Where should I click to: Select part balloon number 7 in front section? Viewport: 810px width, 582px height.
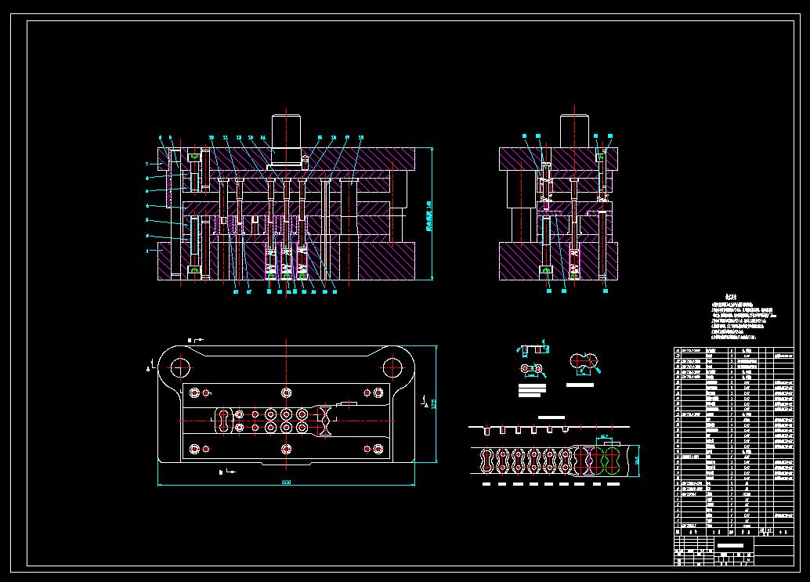146,164
